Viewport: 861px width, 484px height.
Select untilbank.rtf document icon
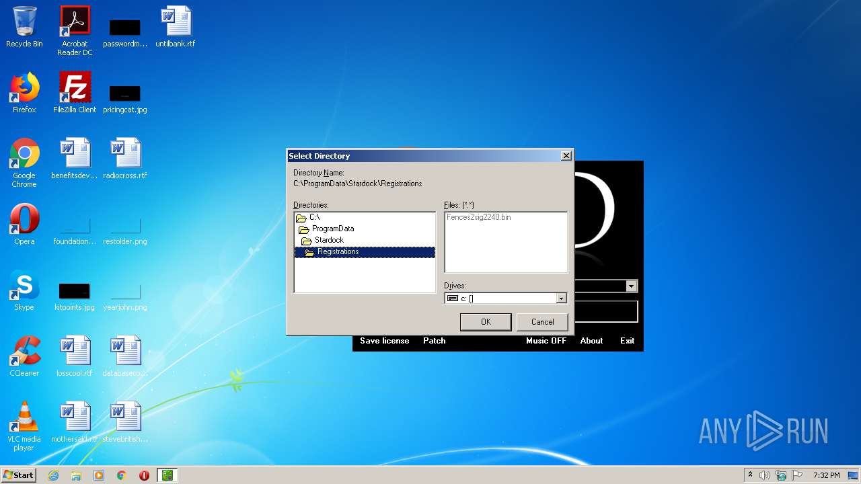(x=176, y=27)
